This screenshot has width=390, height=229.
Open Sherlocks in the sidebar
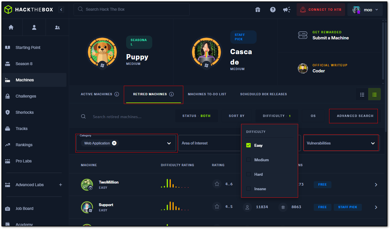(x=34, y=112)
